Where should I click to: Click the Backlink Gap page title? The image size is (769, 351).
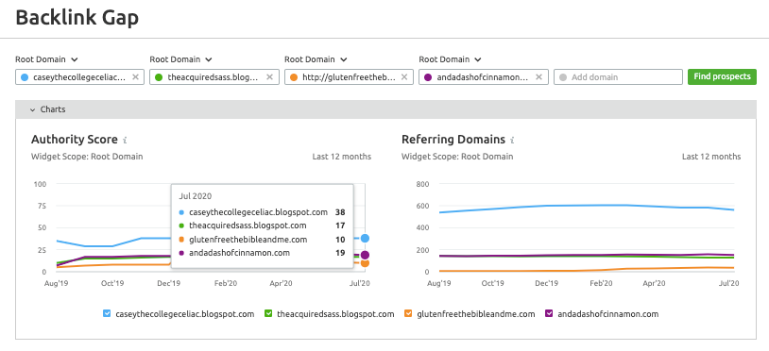pyautogui.click(x=77, y=18)
